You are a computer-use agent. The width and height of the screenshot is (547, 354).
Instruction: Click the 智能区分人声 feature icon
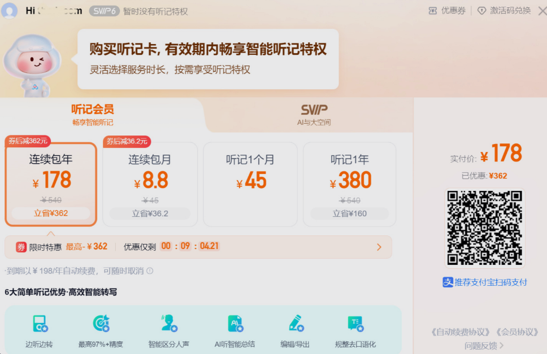pos(169,324)
